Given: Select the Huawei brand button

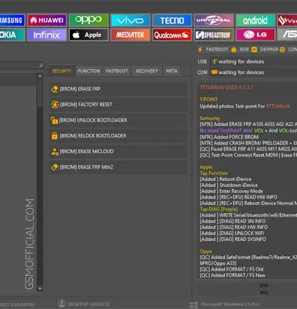Looking at the screenshot, I should (47, 20).
